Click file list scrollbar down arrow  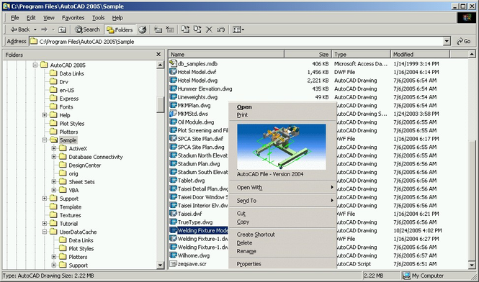click(x=472, y=265)
